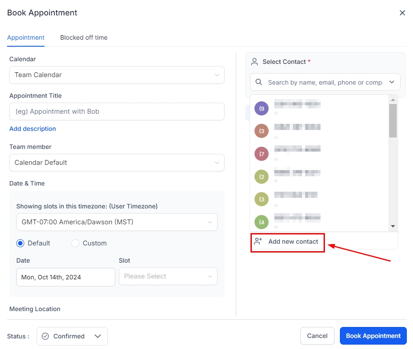Expand the Team member Calendar Default dropdown

(117, 163)
